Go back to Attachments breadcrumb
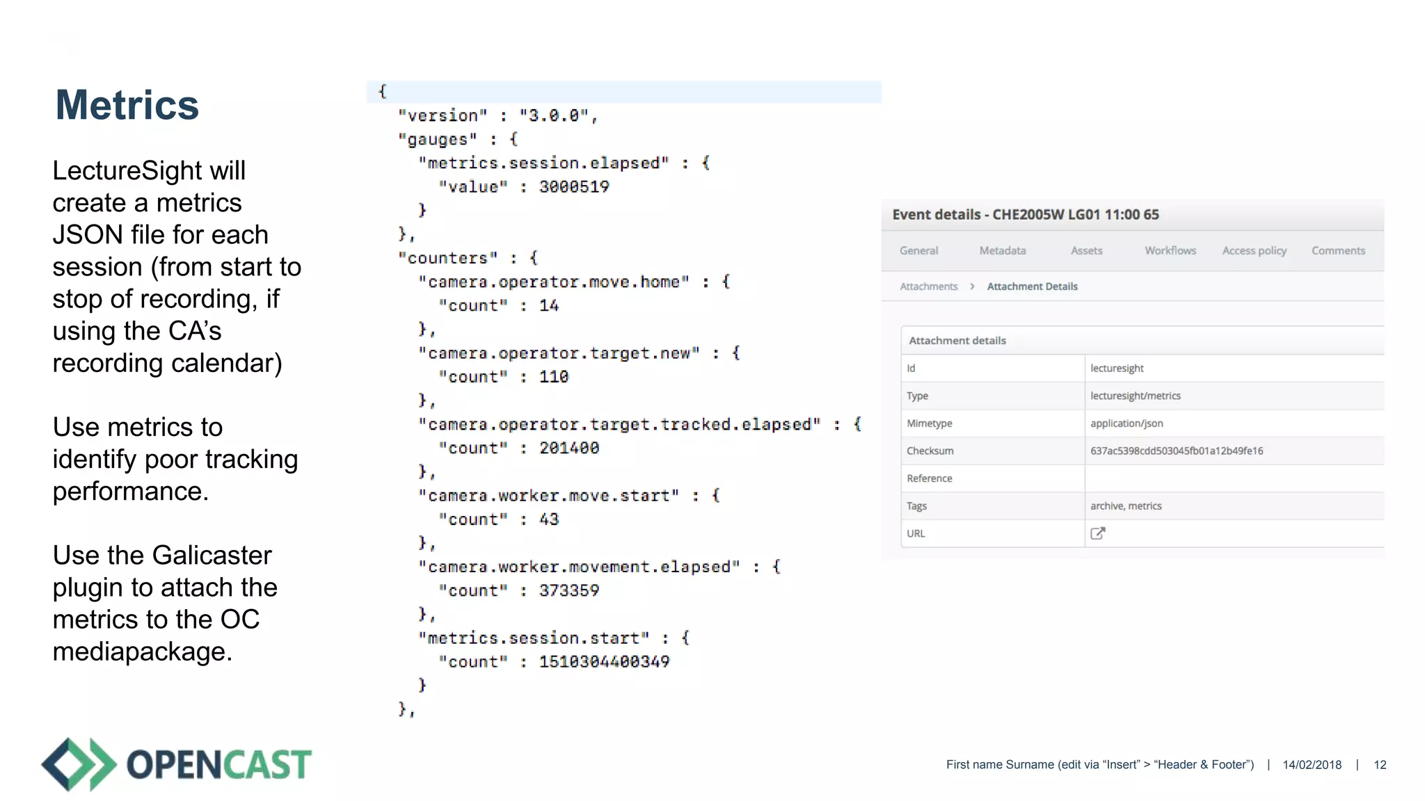The width and height of the screenshot is (1425, 801). click(x=929, y=286)
